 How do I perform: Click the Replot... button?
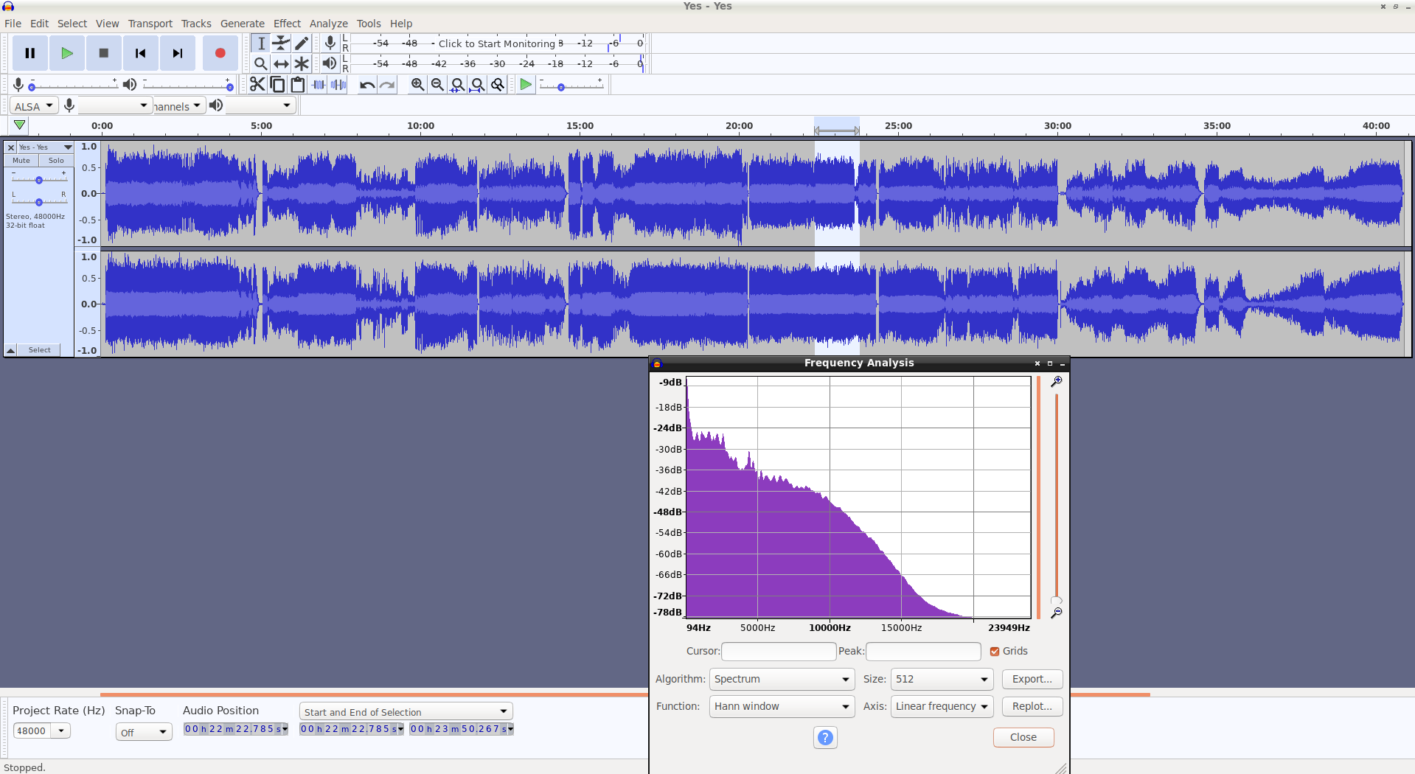pyautogui.click(x=1032, y=706)
